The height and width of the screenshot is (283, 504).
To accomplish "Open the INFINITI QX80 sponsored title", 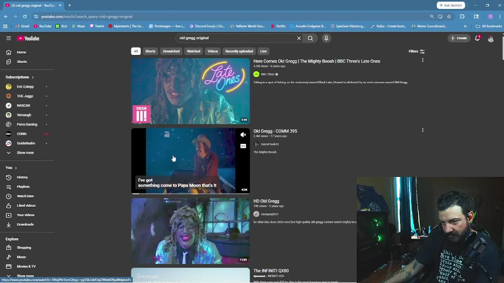I will (271, 271).
